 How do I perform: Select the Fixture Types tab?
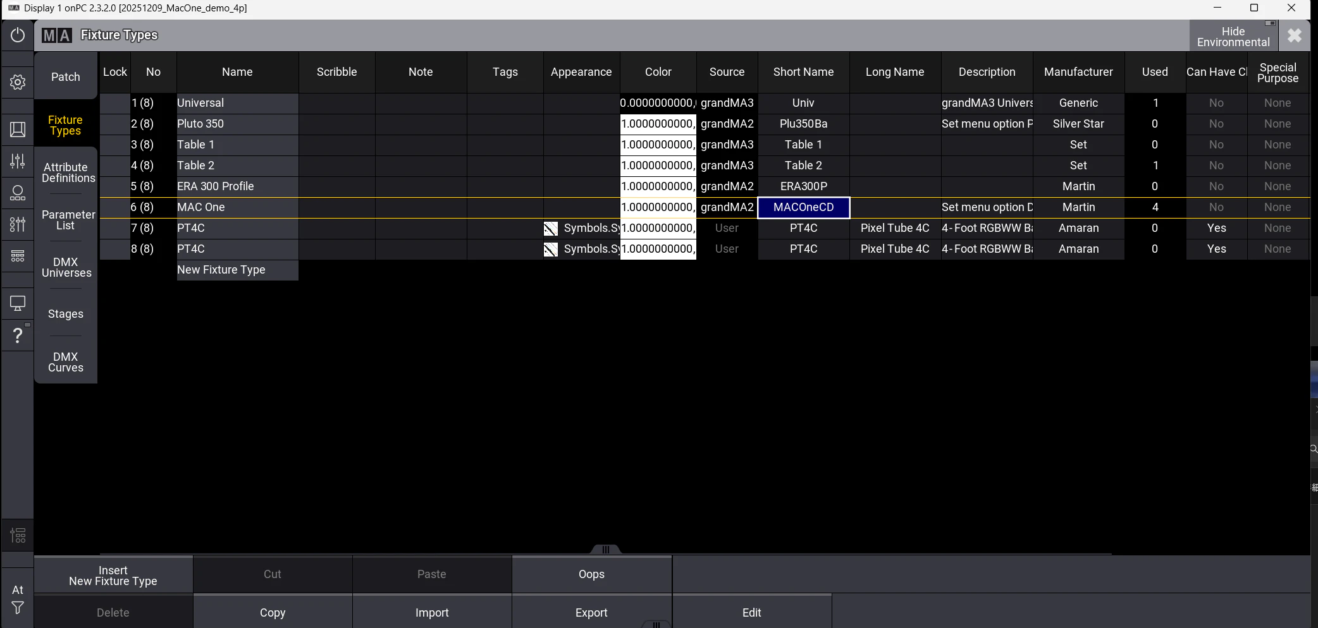[x=66, y=125]
